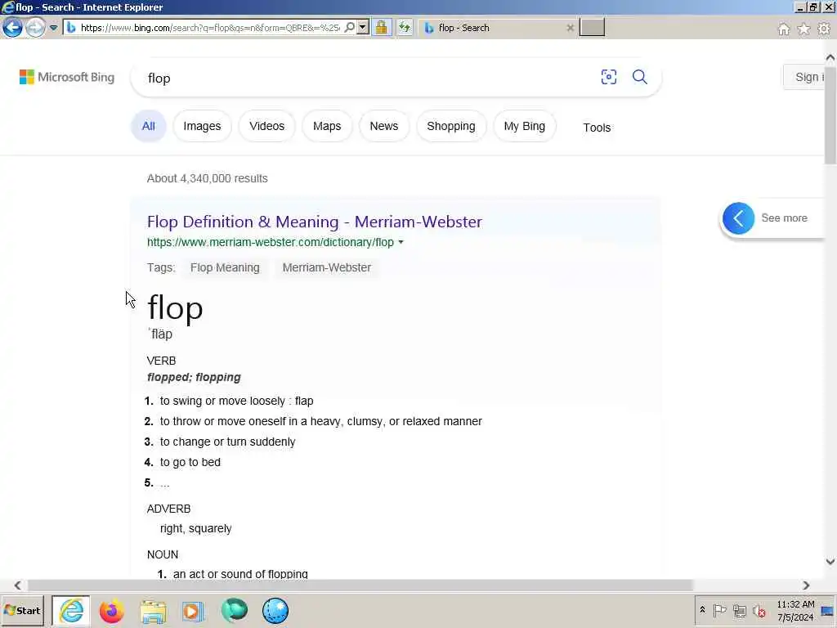Click the horizontal scrollbar right arrow
837x628 pixels.
805,585
